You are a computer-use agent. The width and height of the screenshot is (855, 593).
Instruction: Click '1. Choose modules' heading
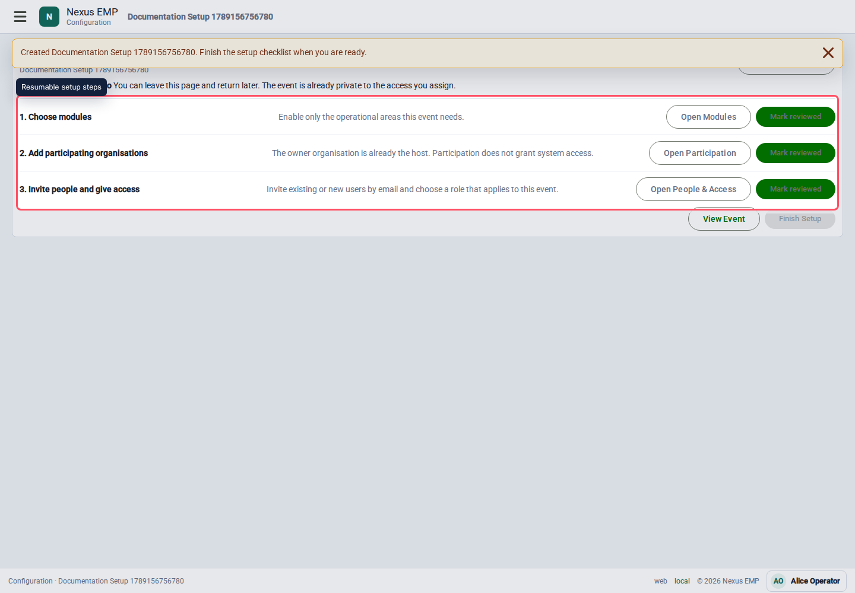pos(56,117)
